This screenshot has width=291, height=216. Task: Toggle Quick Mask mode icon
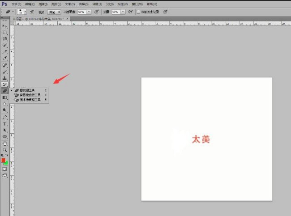(x=5, y=169)
